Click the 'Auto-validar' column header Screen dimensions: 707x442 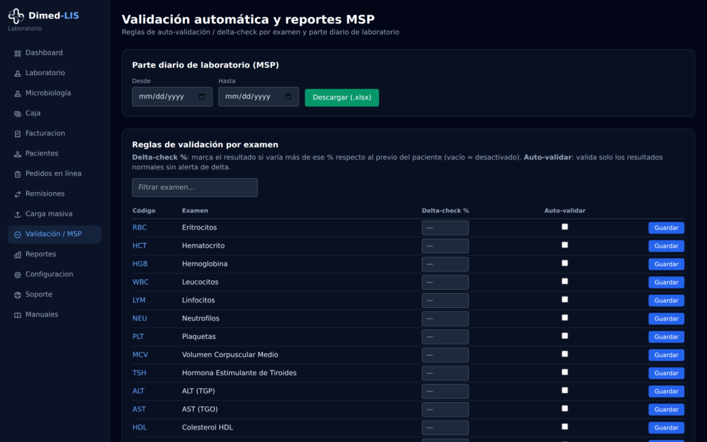pyautogui.click(x=565, y=211)
